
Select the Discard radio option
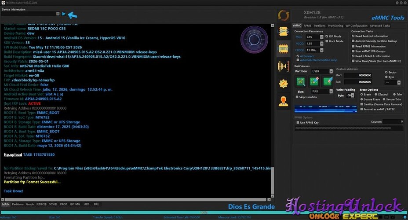point(376,94)
